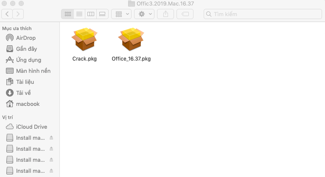Switch to gallery view mode
325x177 pixels.
(x=102, y=14)
